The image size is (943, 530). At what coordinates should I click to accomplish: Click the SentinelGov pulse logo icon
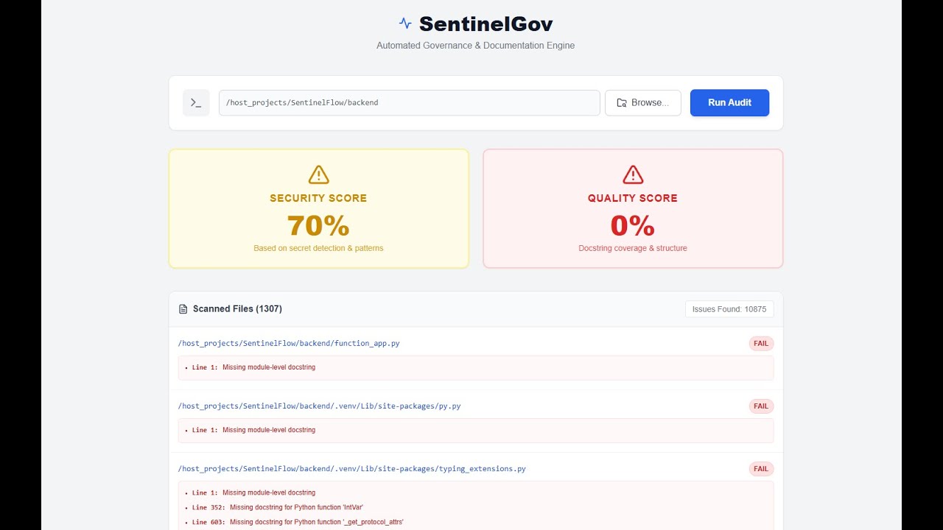click(404, 23)
